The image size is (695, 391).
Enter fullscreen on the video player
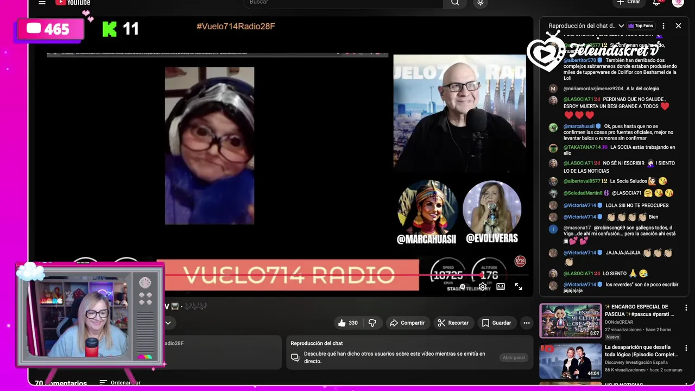coord(519,287)
